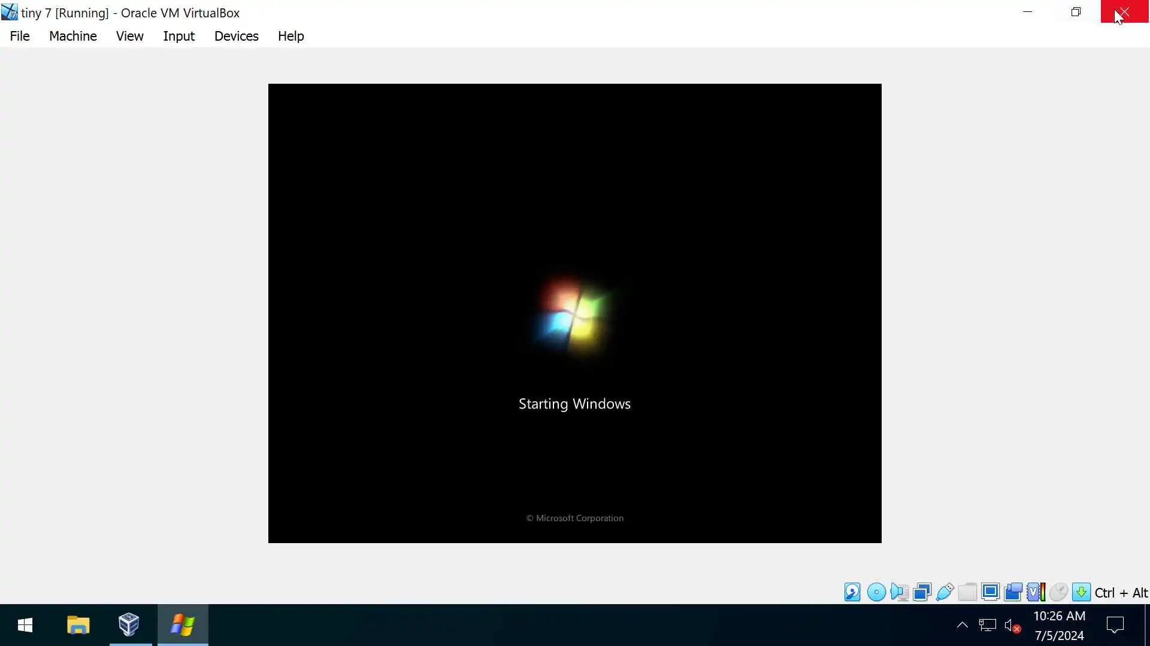Click the hard disk activity indicator
This screenshot has height=646, width=1150.
pos(852,592)
